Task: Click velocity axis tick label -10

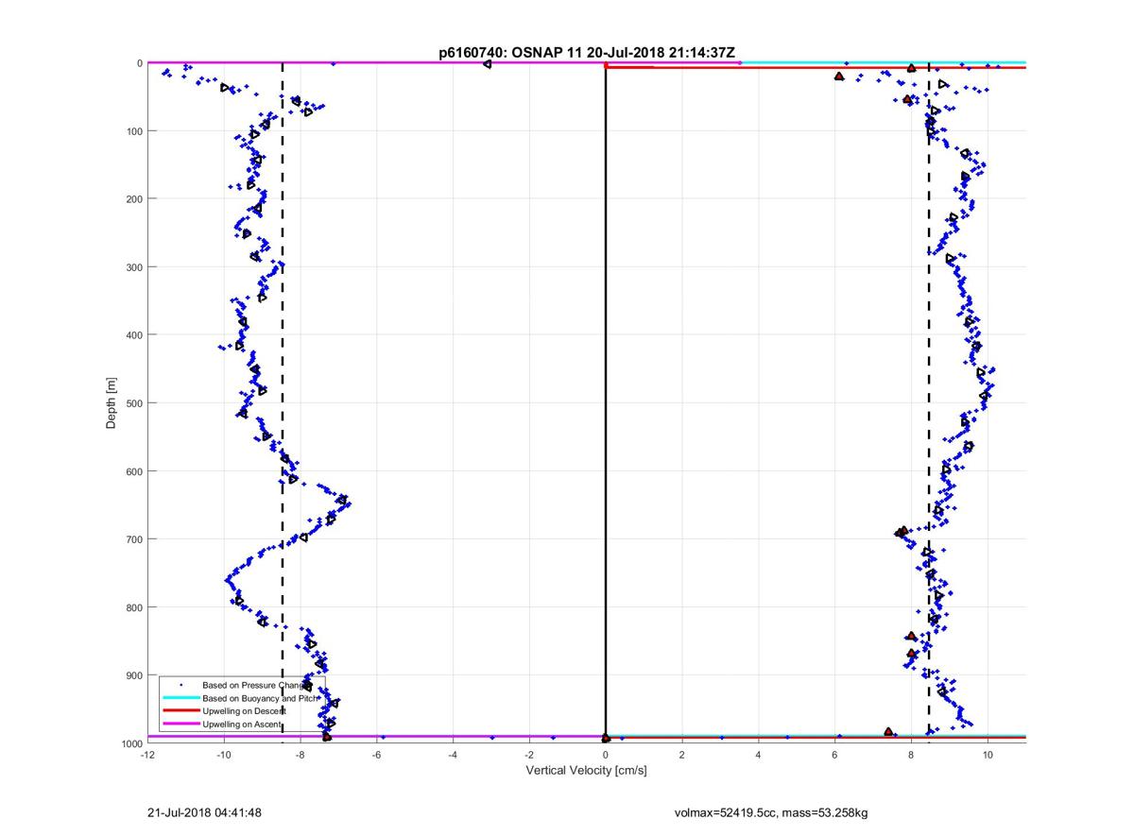Action: point(224,756)
